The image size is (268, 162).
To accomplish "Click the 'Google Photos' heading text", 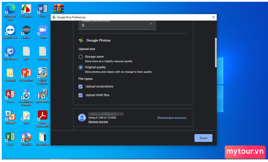I will click(98, 40).
